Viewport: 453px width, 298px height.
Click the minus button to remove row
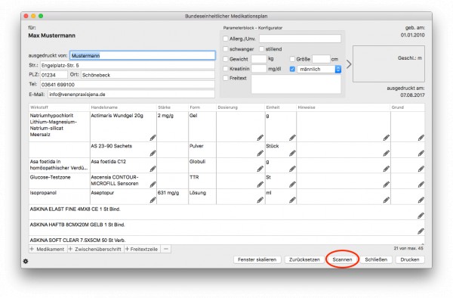point(166,249)
